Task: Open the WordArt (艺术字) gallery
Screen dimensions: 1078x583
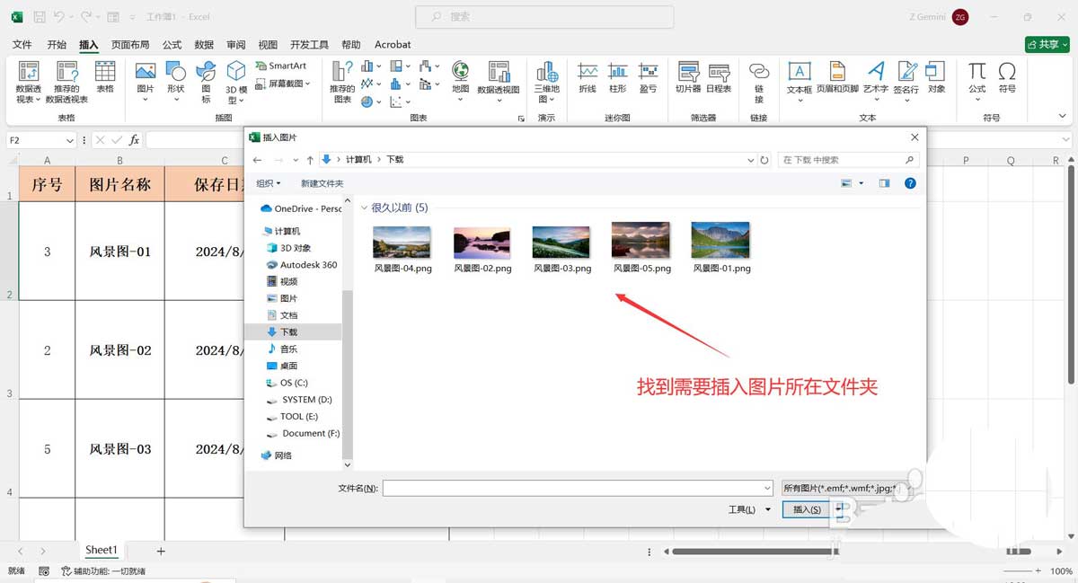Action: click(876, 82)
